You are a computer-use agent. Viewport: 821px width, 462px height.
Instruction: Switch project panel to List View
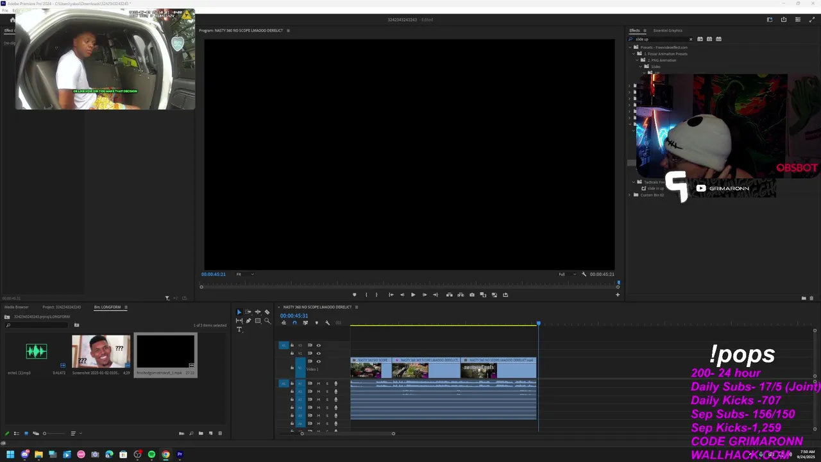click(17, 433)
